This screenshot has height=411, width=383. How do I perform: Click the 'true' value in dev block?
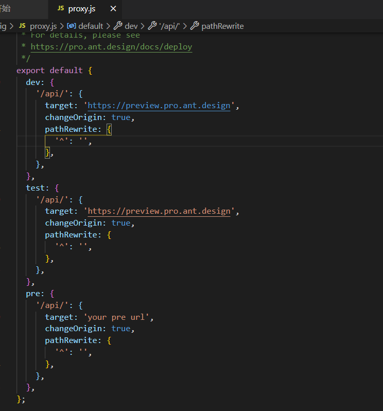[121, 117]
